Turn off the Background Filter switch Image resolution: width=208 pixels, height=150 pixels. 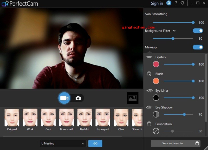[198, 31]
